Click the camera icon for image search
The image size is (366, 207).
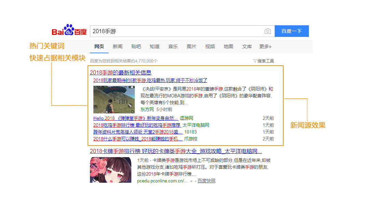268,31
